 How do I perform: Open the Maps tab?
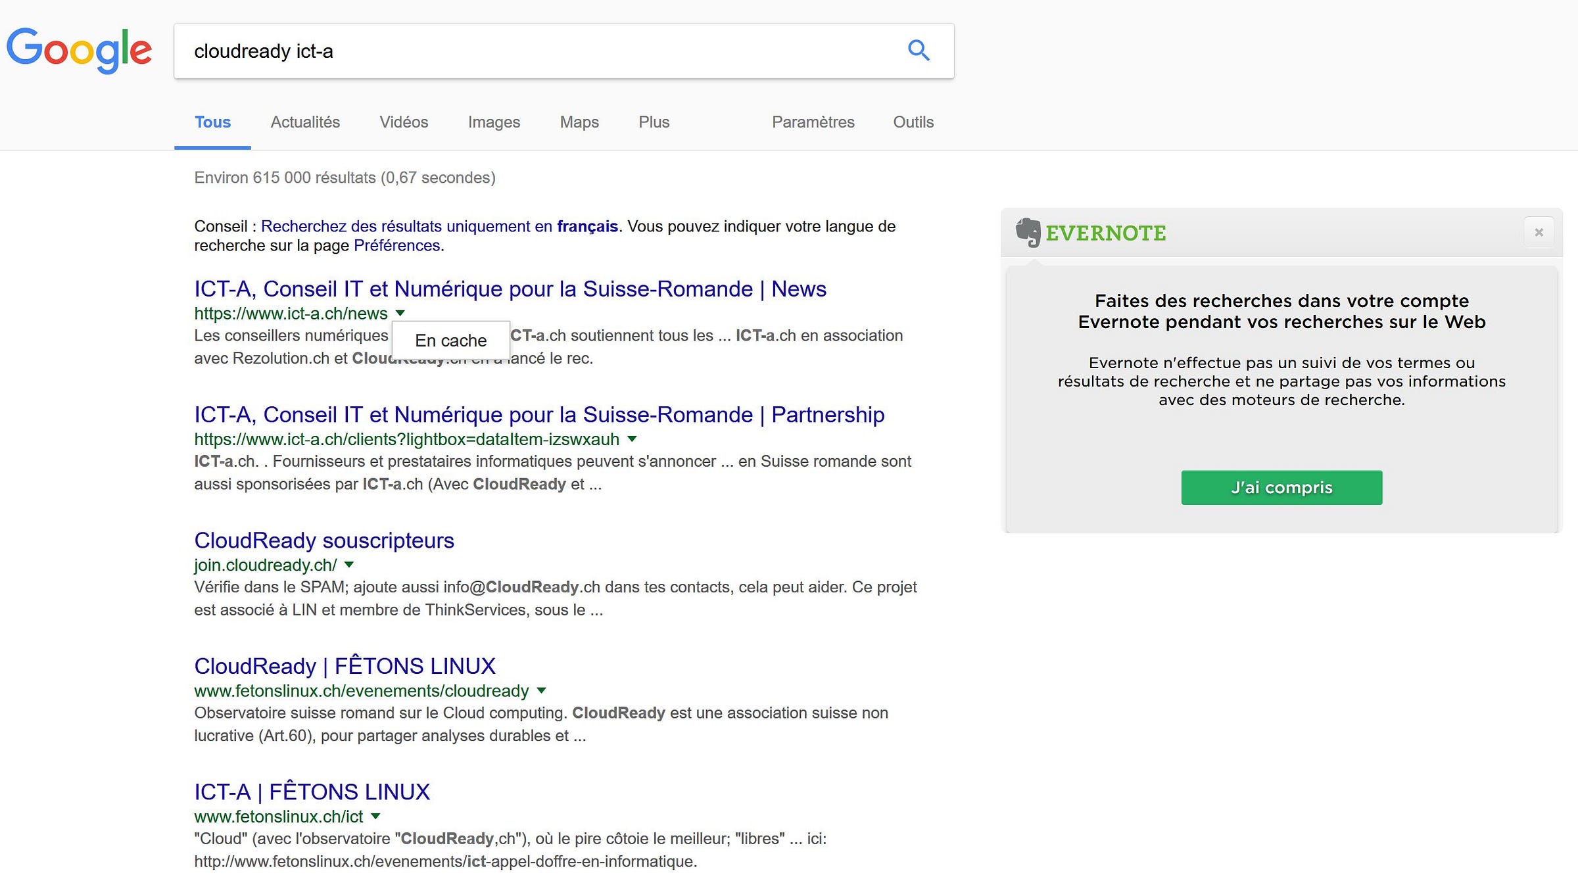point(579,122)
